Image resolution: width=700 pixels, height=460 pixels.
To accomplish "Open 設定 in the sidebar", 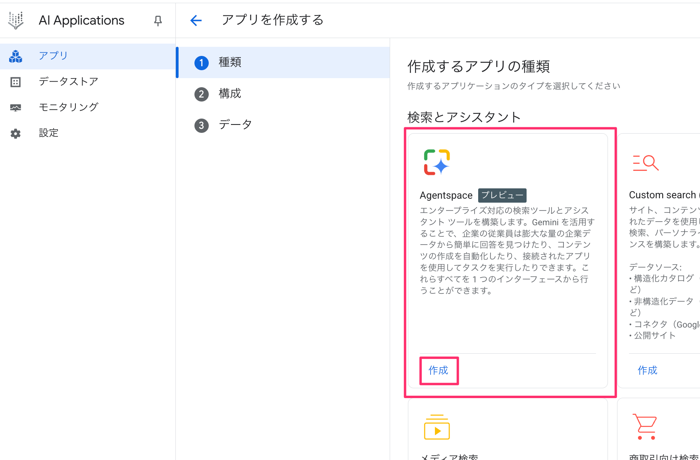I will pyautogui.click(x=88, y=133).
